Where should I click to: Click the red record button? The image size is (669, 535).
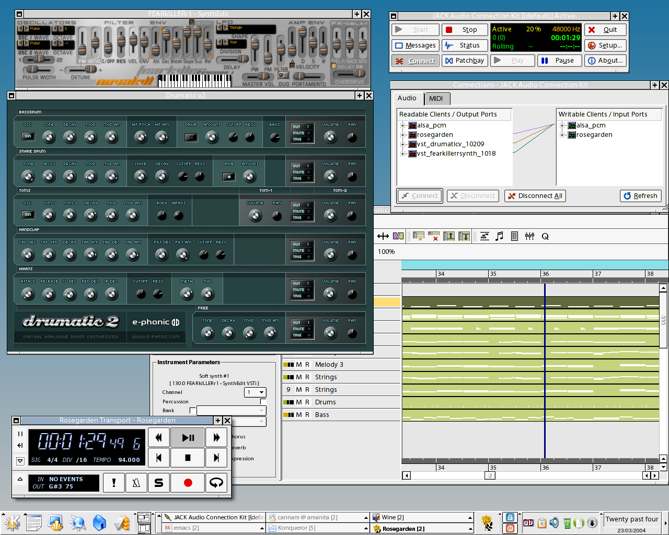(x=188, y=483)
